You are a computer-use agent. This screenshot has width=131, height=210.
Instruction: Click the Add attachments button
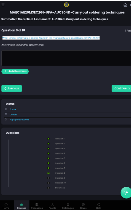click(x=15, y=71)
